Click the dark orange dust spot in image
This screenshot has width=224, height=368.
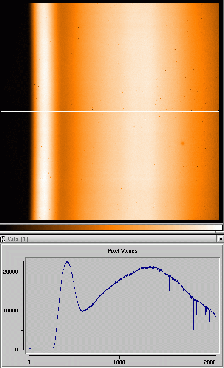(x=183, y=143)
